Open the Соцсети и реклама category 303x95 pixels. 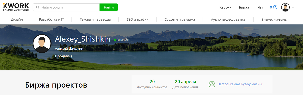click(x=180, y=19)
